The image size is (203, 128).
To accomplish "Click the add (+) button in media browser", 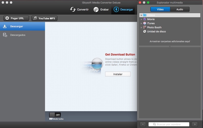I will click(143, 124).
